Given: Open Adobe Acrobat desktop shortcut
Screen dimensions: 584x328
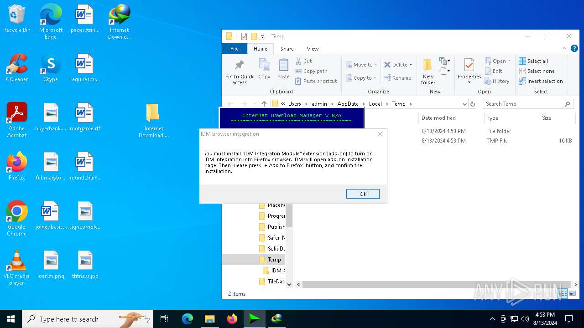Looking at the screenshot, I should tap(17, 120).
